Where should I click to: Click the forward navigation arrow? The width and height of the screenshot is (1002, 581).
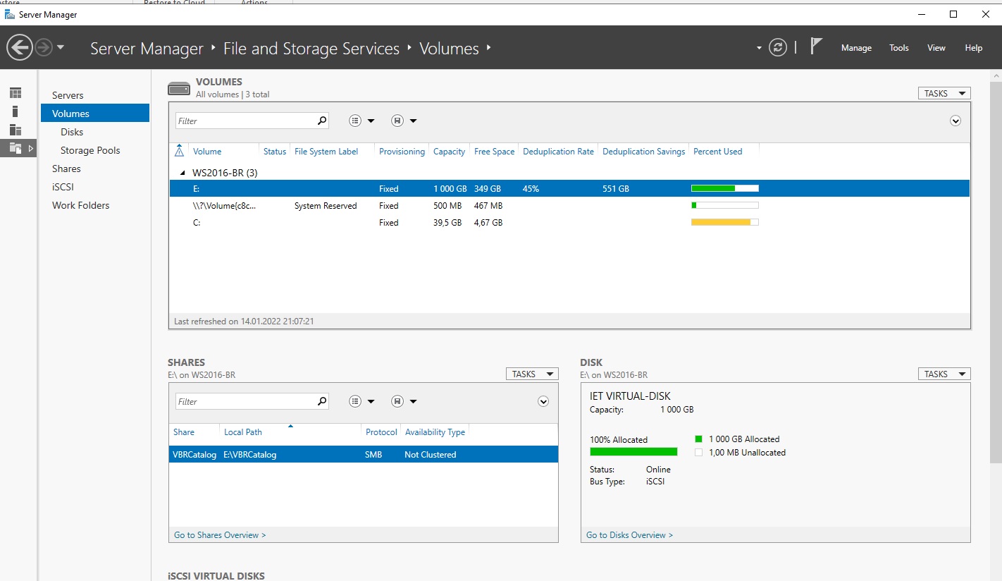[x=44, y=47]
